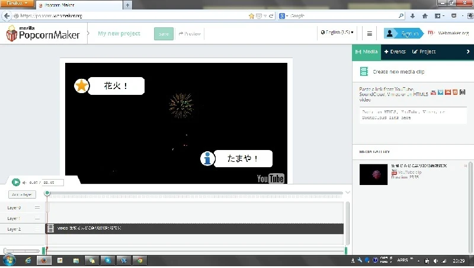Click the HTML5 source icon in Media panel
The height and width of the screenshot is (268, 474).
455,92
